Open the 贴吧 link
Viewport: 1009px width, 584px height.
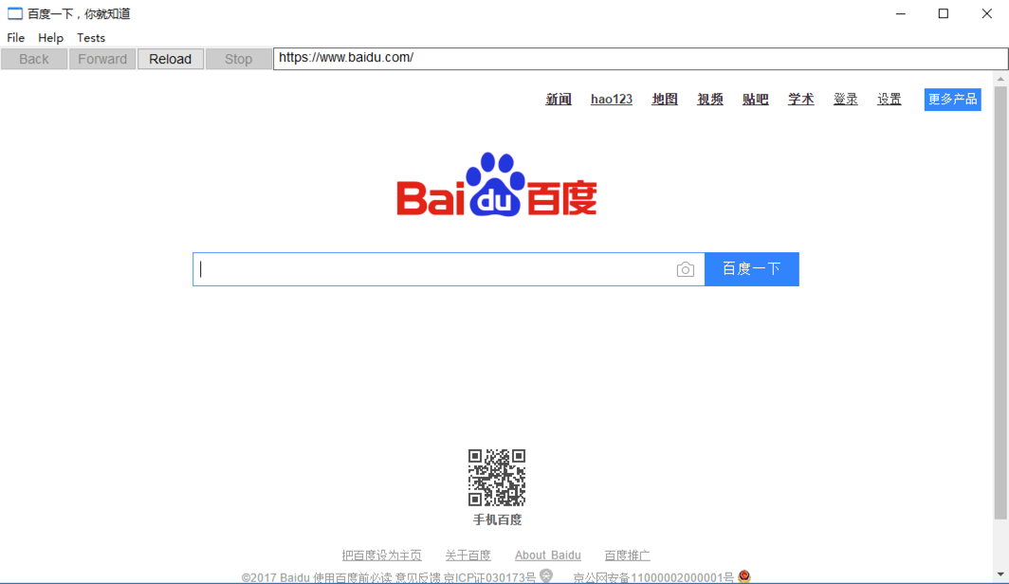click(756, 99)
